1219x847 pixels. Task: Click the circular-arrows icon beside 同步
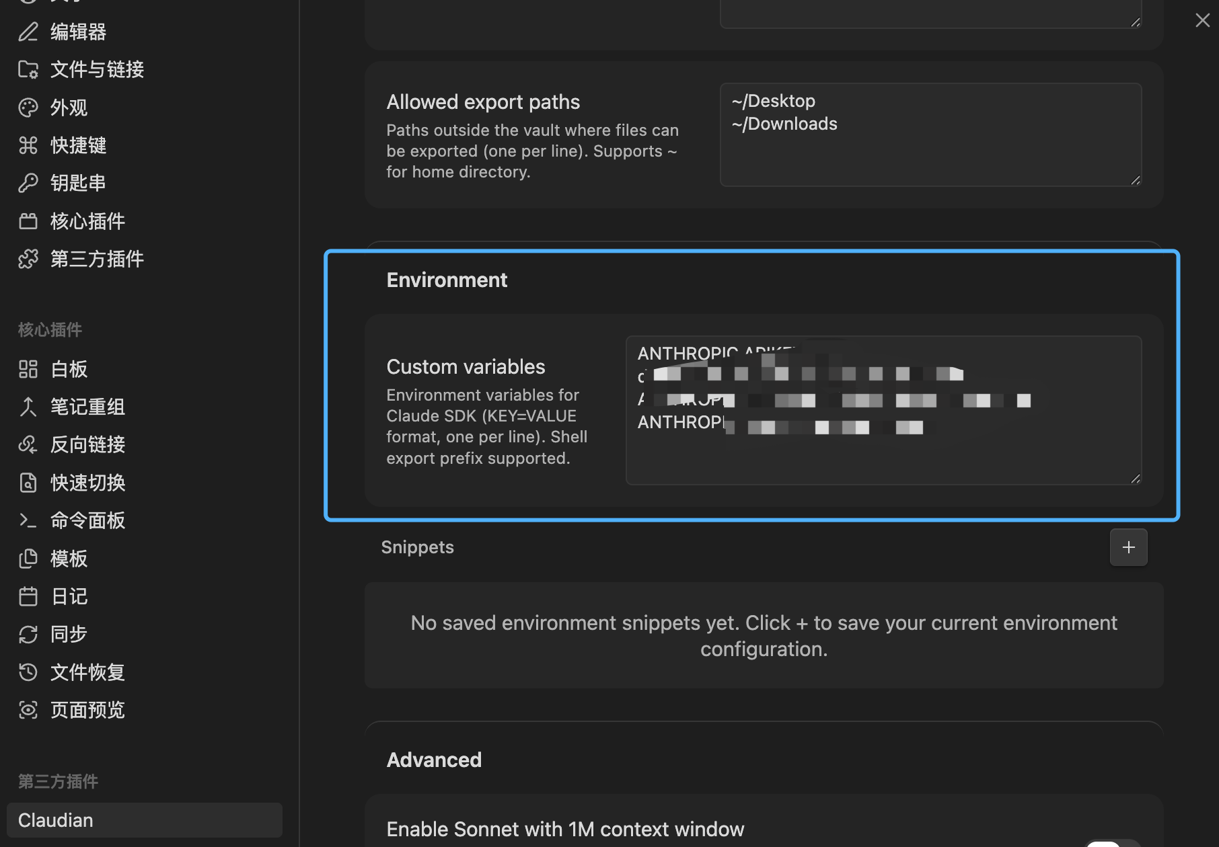28,634
